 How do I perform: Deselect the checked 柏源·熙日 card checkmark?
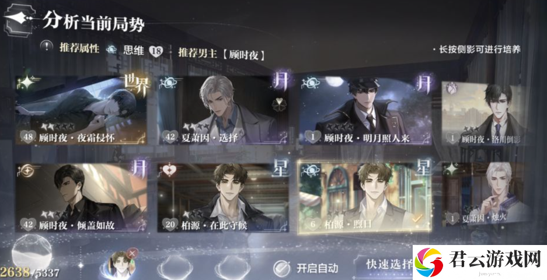[x=417, y=218]
